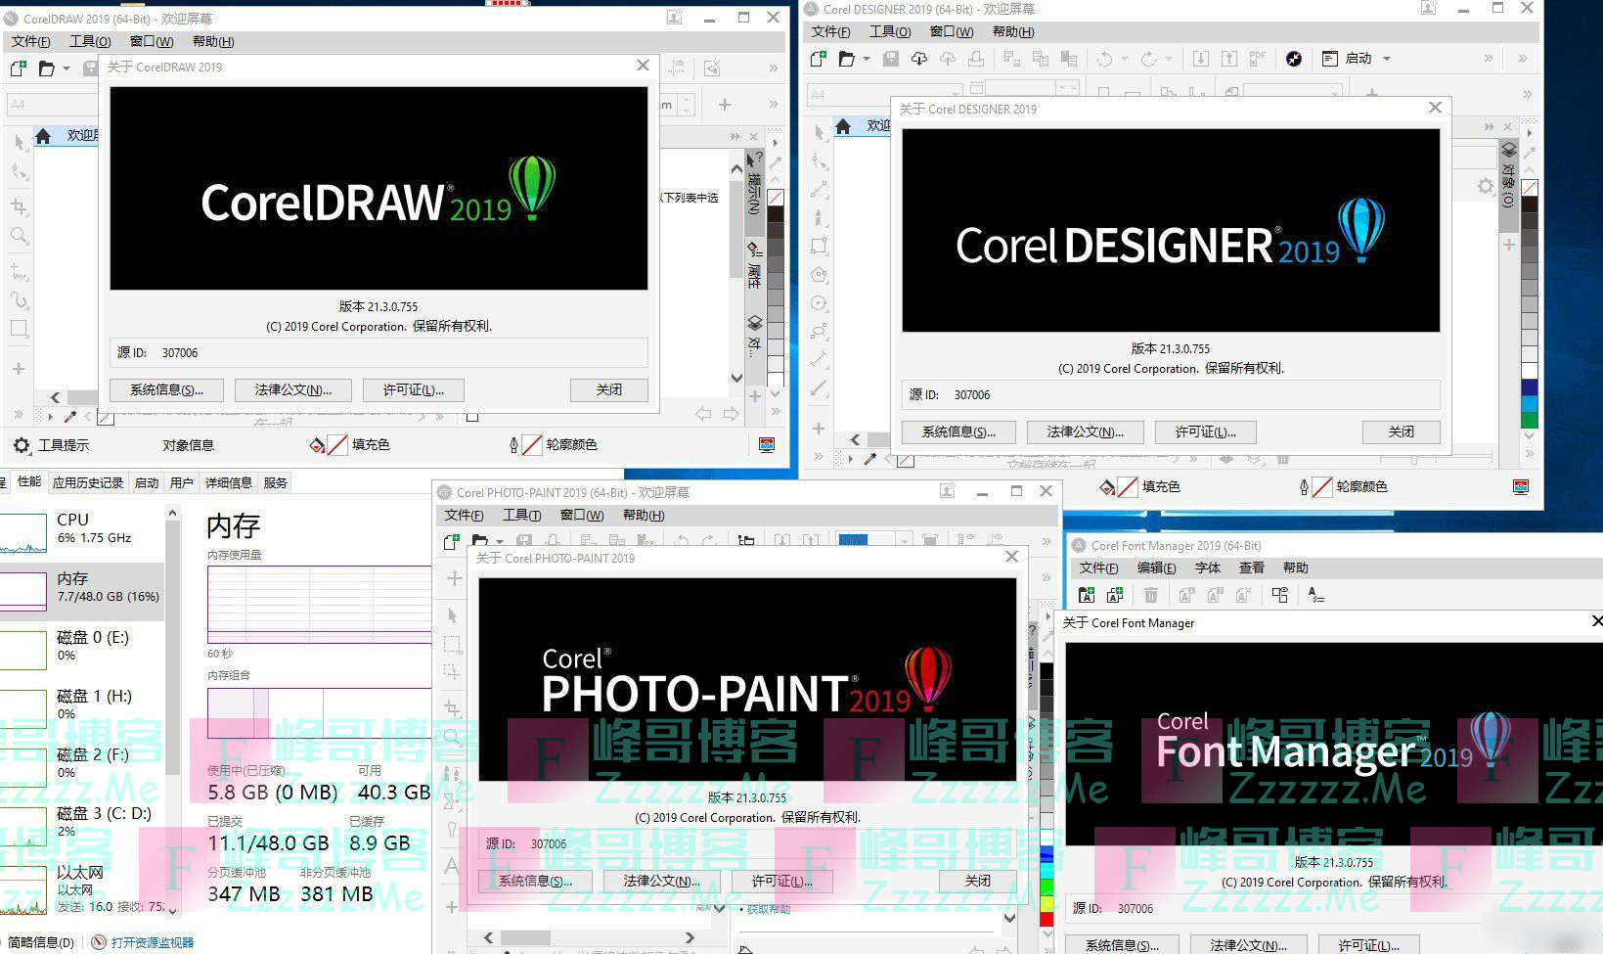Select CPU entry in Task Manager performance list
1603x954 pixels.
coord(82,532)
